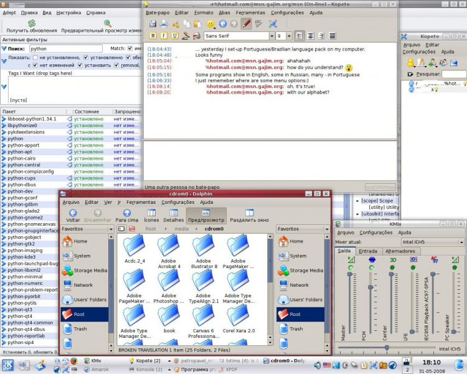
Task: Open the left Favoritos dropdown in Dolphin
Action: point(87,229)
